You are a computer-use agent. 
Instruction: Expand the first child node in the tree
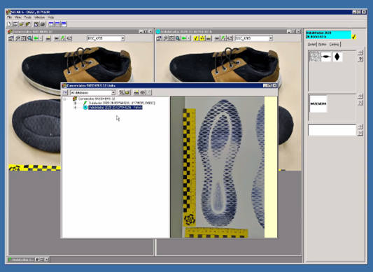coord(75,103)
